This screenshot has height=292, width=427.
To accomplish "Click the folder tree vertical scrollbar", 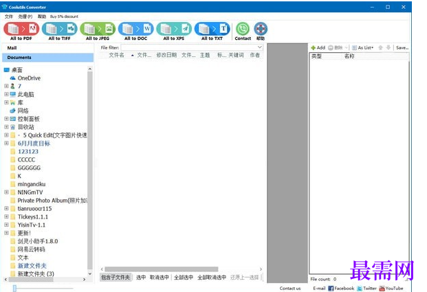I will point(90,170).
